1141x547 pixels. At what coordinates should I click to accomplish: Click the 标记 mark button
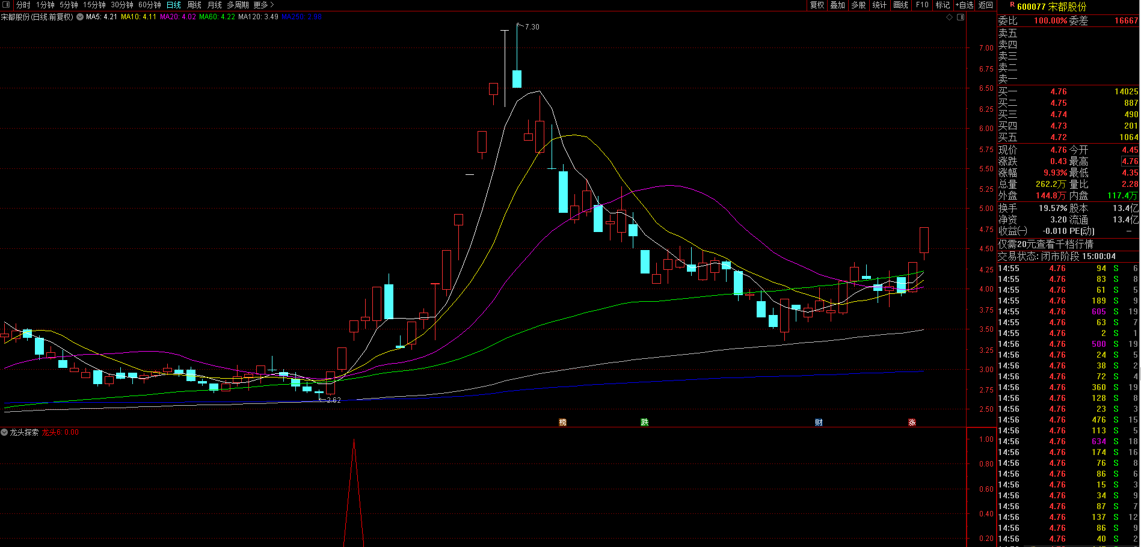pyautogui.click(x=943, y=5)
